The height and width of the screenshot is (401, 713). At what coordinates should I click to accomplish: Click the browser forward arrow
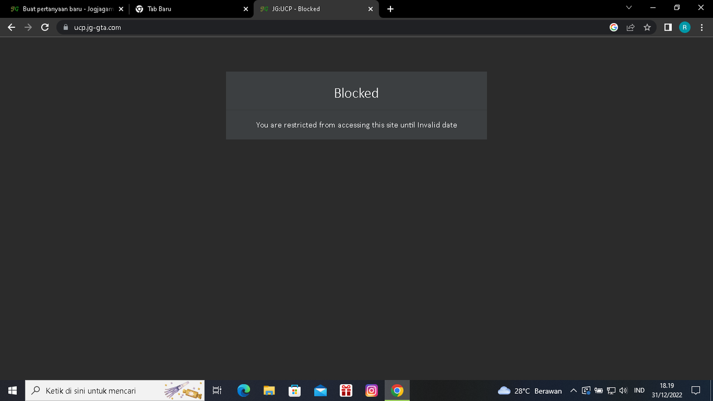pyautogui.click(x=28, y=27)
